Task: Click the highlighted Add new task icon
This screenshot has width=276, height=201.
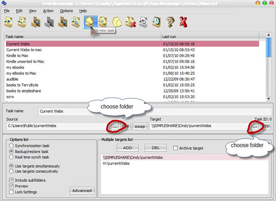Action: click(x=91, y=22)
